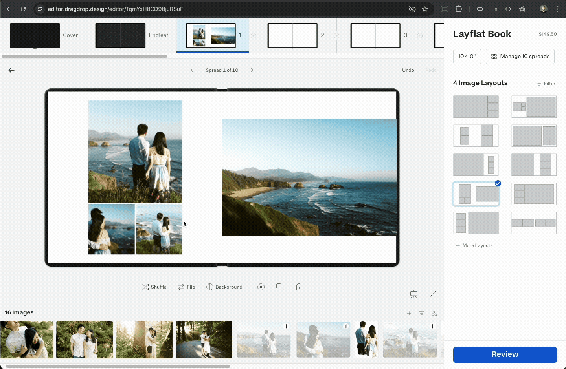Duplicate the current spread
This screenshot has width=566, height=369.
(280, 287)
